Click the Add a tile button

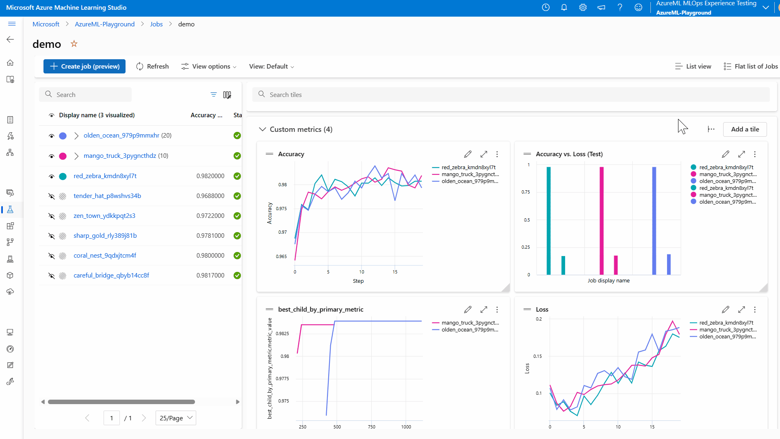[x=745, y=129]
